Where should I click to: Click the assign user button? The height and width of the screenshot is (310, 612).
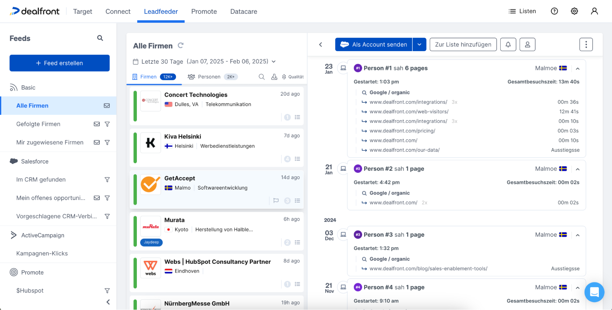[x=527, y=44]
